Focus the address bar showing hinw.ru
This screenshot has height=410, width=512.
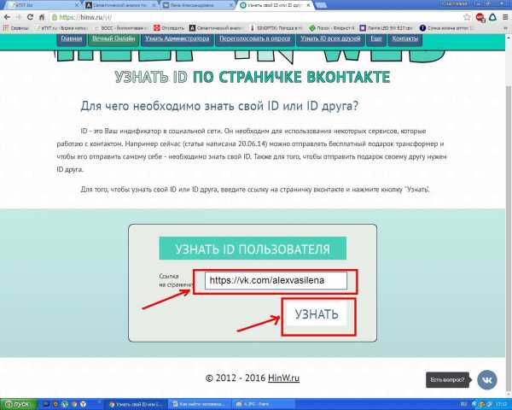tap(254, 17)
